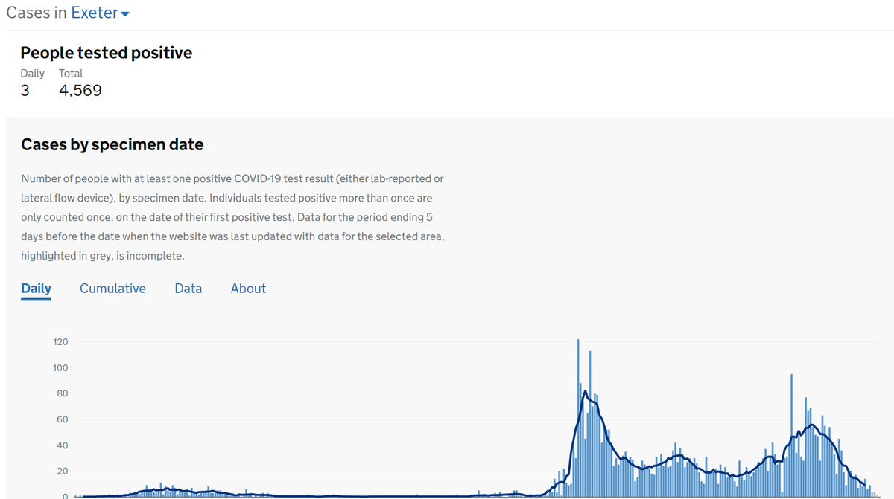Click the 40 y-axis label
The height and width of the screenshot is (499, 894).
pyautogui.click(x=63, y=445)
